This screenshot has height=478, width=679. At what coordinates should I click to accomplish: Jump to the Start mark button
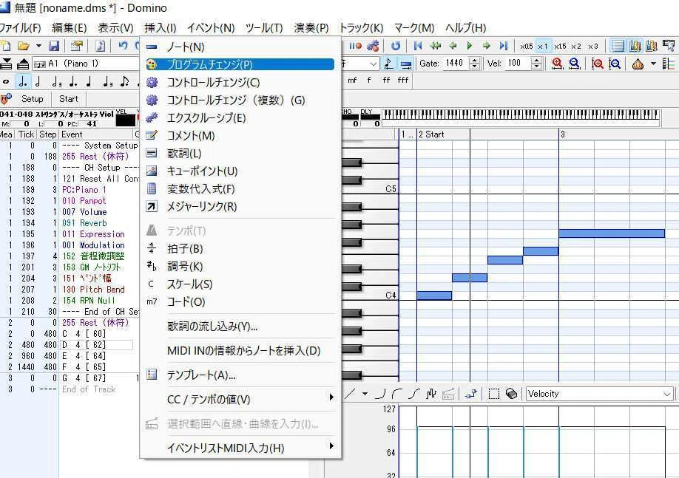point(69,99)
